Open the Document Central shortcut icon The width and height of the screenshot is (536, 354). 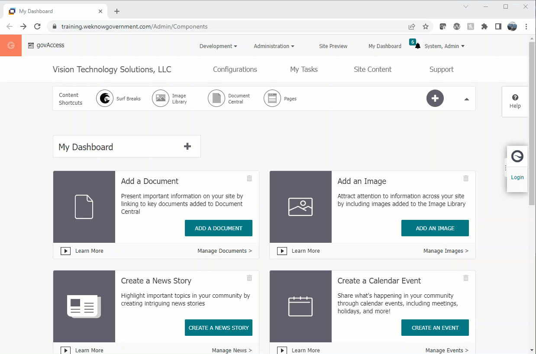216,99
